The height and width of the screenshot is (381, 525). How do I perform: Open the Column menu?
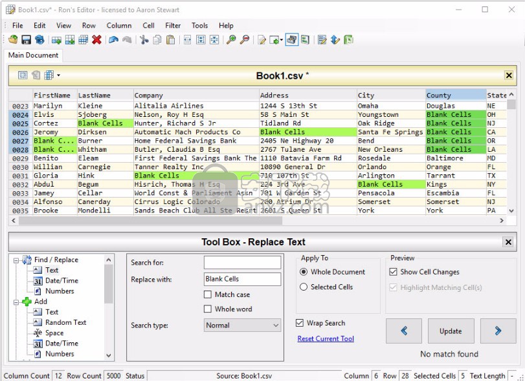point(119,25)
